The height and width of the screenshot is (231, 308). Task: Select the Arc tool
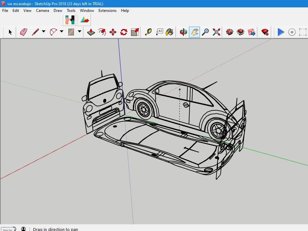click(x=53, y=32)
